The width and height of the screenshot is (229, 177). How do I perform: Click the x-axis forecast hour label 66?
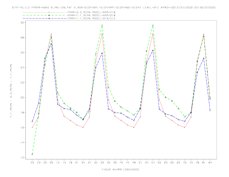172,163
